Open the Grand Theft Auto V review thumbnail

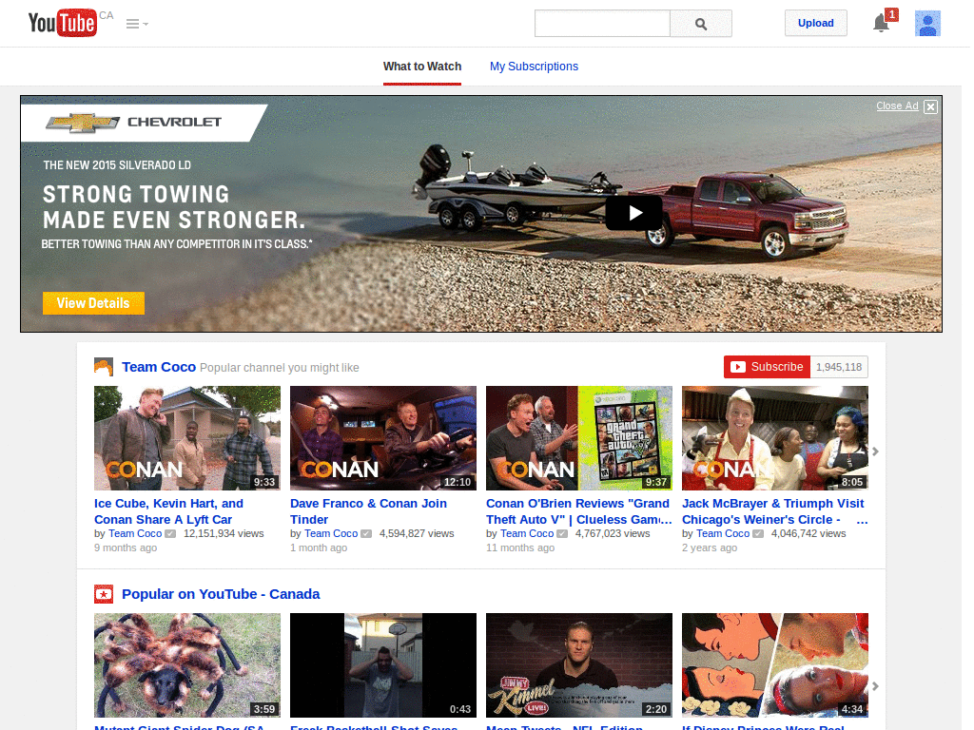(579, 438)
